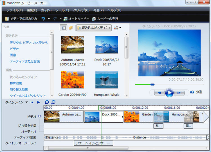Open the Clip (クリップ) menu
This screenshot has height=152, width=211.
[x=81, y=10]
